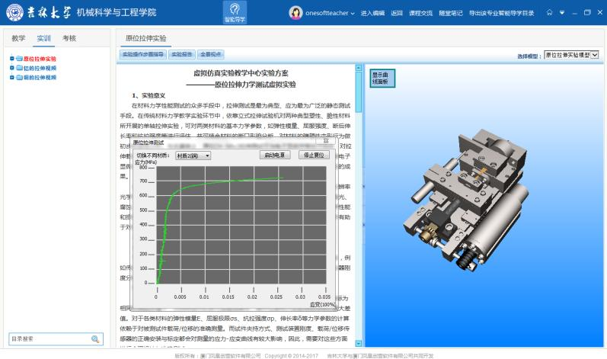Click the 实验报告 button
Screen dimensions: 607x359
(x=182, y=54)
